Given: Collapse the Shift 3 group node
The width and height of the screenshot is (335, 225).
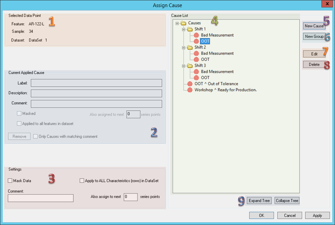Looking at the screenshot, I should pyautogui.click(x=184, y=66).
